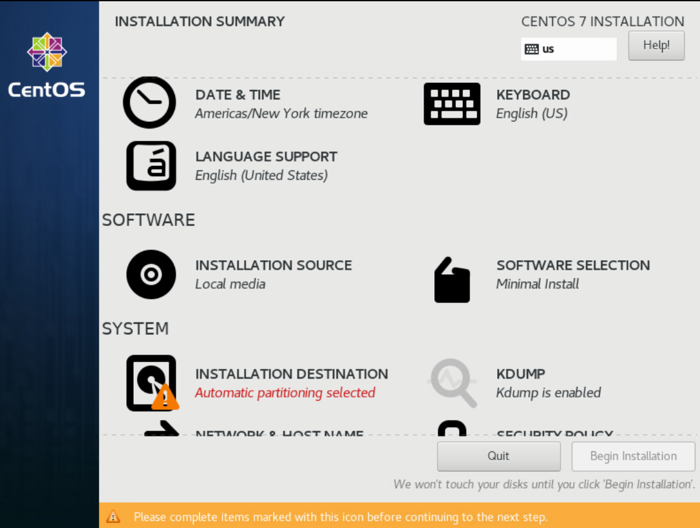Click the 'We won't touch your disks' note

[544, 484]
